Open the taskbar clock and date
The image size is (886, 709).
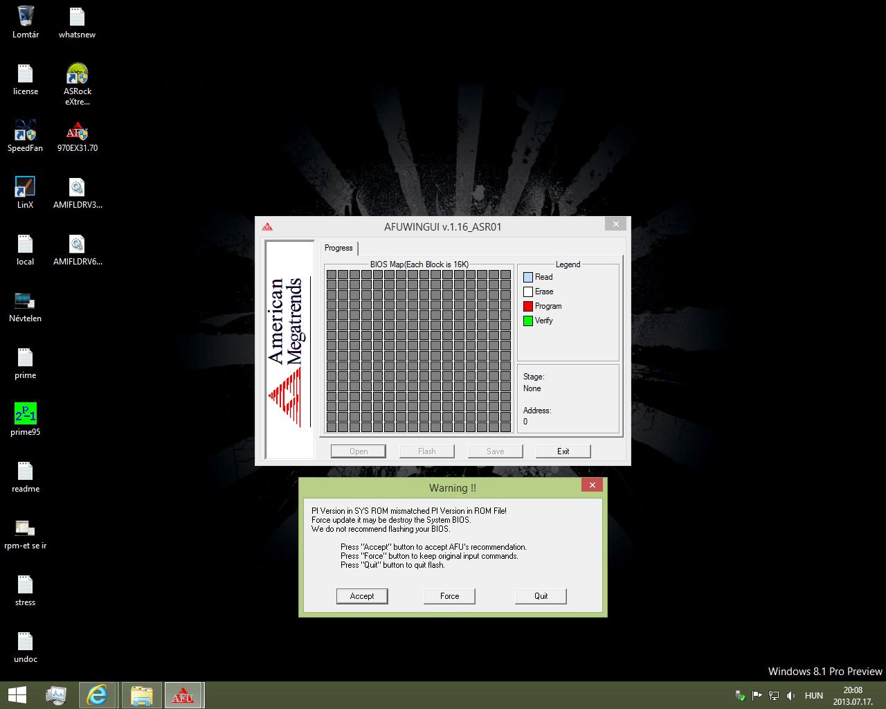(853, 696)
